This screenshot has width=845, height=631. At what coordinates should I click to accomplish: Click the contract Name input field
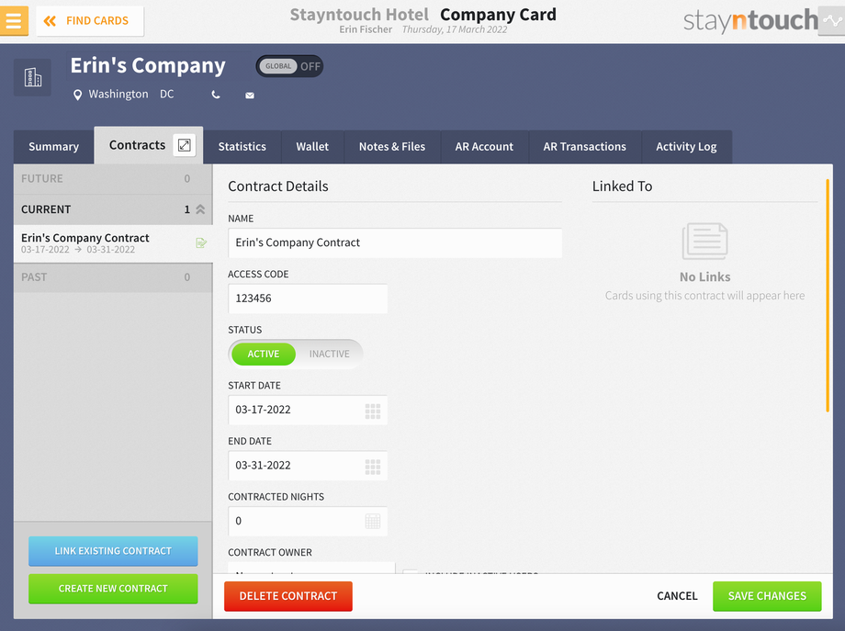[x=395, y=243]
